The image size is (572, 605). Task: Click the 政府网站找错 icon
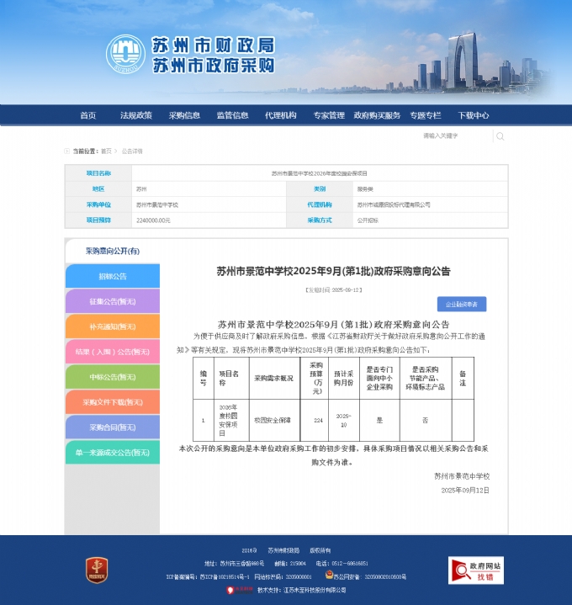coord(475,571)
